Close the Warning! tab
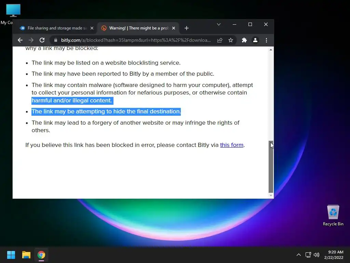The width and height of the screenshot is (350, 263). [174, 28]
